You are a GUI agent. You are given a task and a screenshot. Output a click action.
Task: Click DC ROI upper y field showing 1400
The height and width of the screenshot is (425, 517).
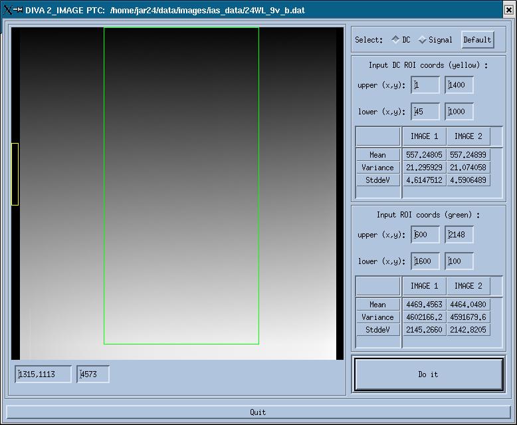tap(459, 85)
